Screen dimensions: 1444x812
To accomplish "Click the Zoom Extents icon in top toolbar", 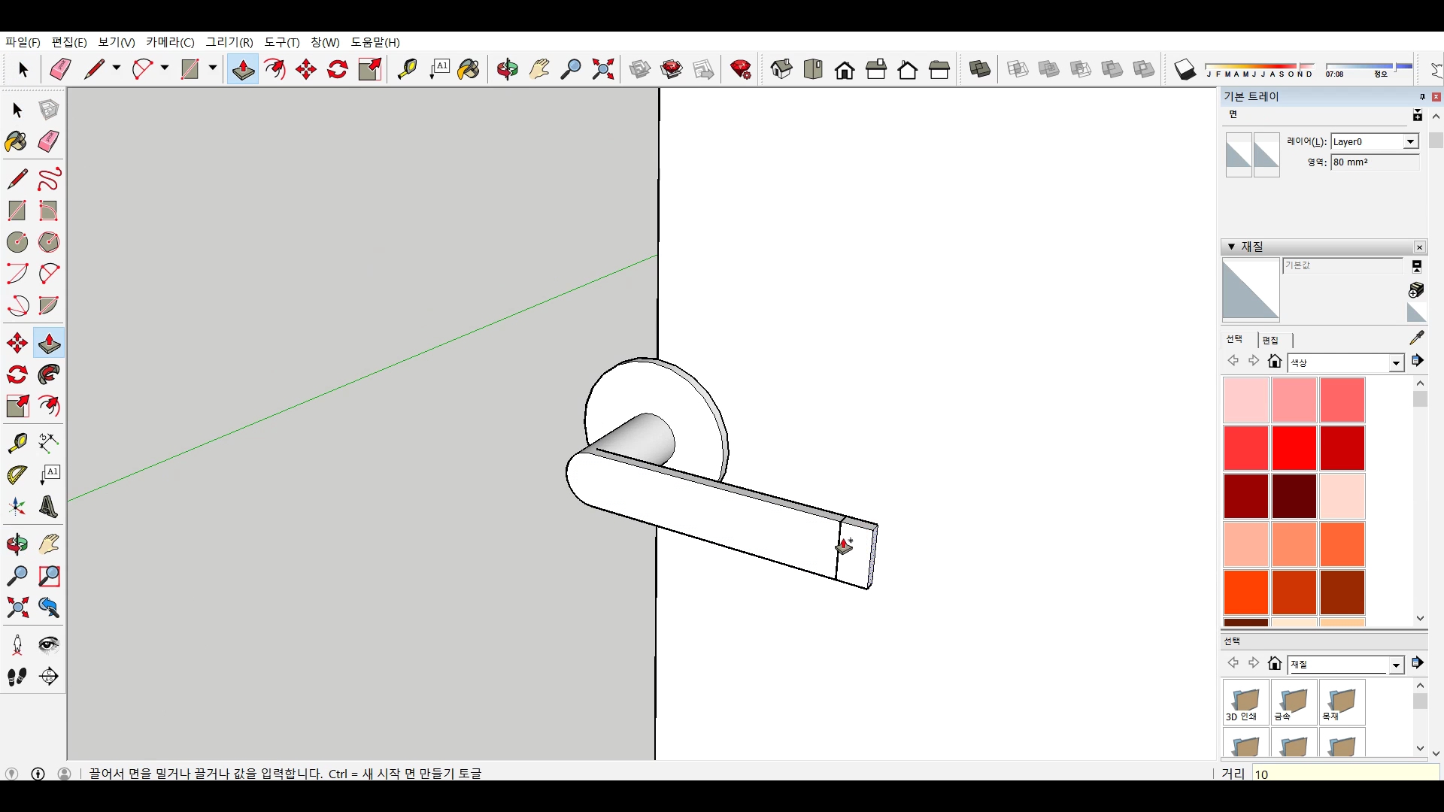I will click(x=602, y=69).
